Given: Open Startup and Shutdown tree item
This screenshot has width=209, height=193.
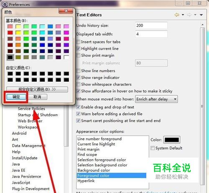Looking at the screenshot, I should tap(38, 115).
